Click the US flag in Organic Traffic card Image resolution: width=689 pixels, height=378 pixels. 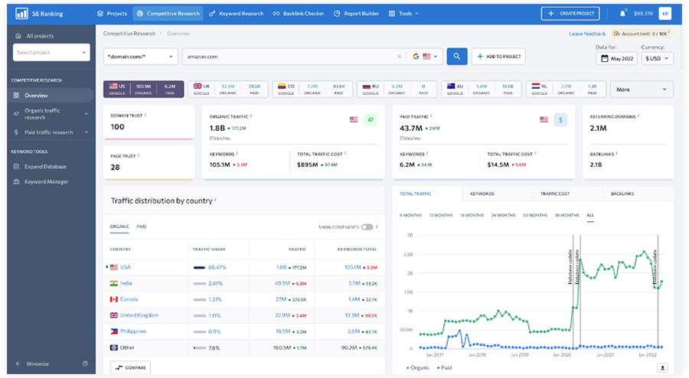click(x=353, y=119)
